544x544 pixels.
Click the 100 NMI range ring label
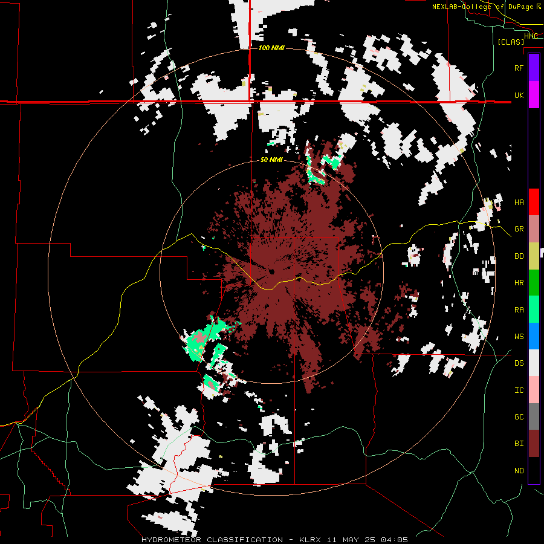tap(271, 48)
